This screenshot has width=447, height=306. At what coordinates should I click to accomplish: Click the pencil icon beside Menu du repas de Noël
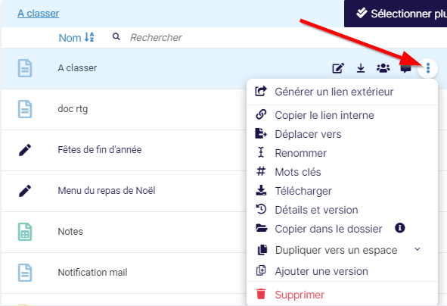[x=25, y=191]
